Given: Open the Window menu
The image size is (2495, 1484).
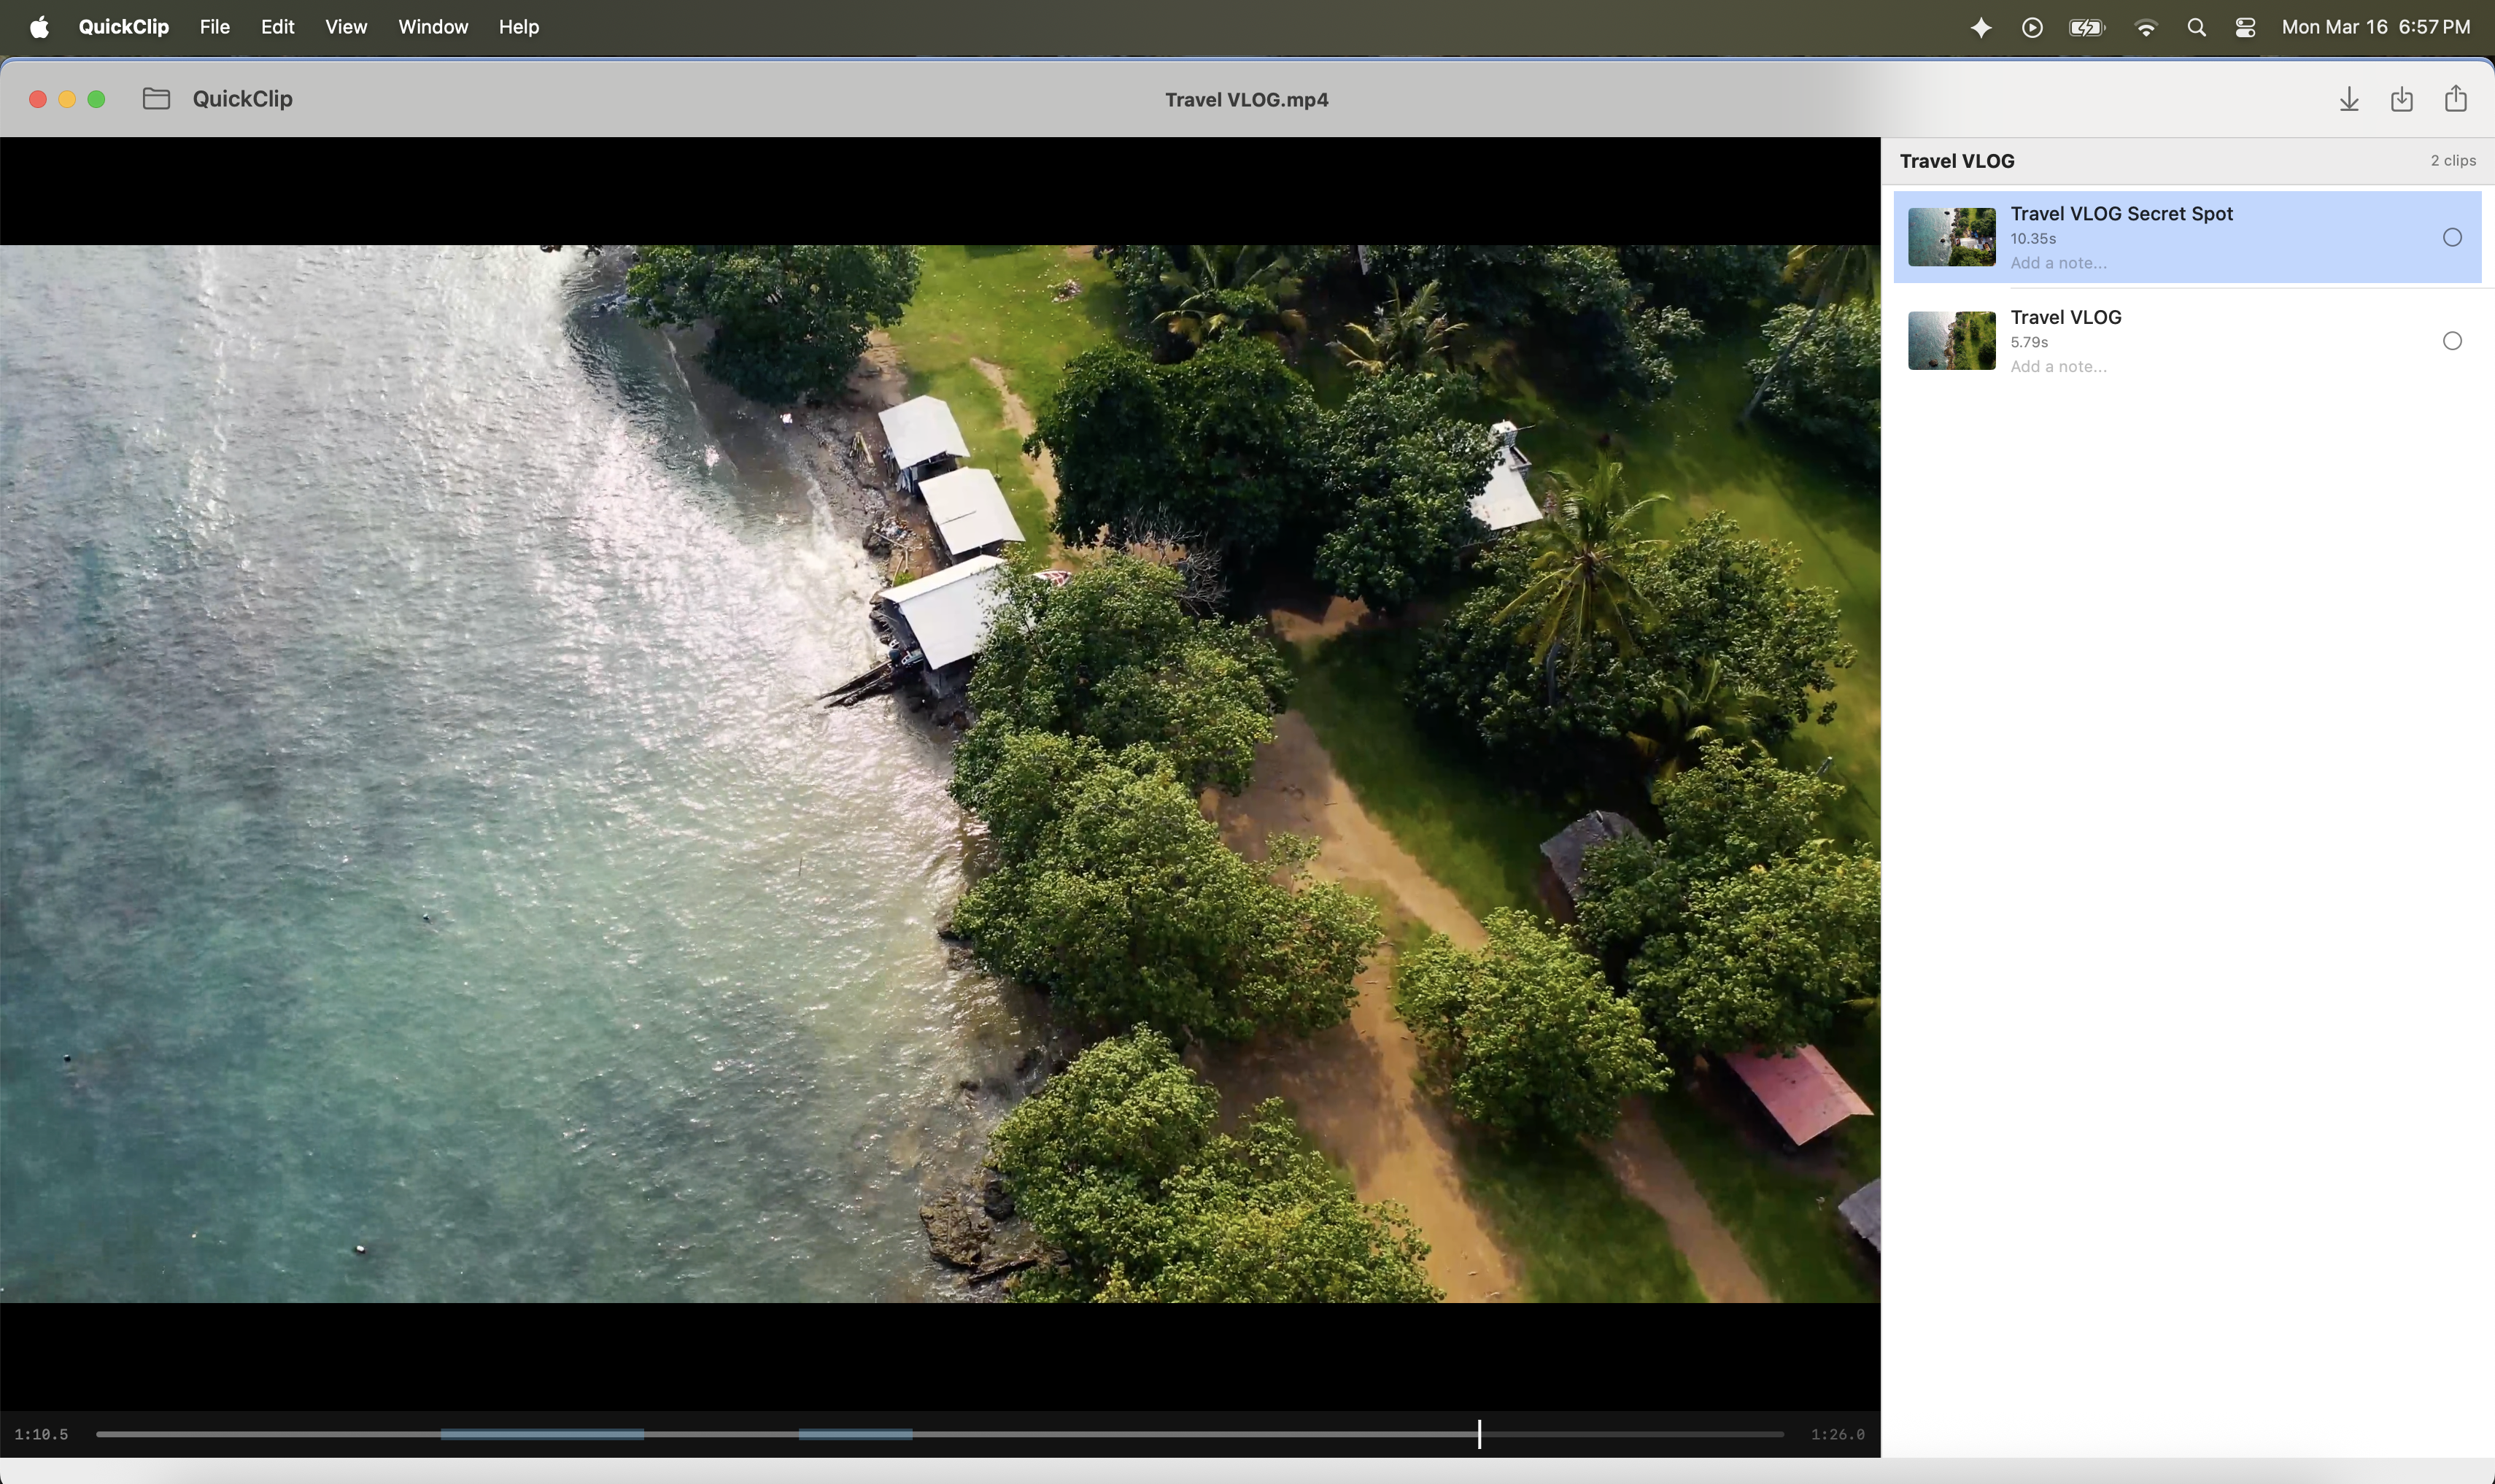Looking at the screenshot, I should (433, 27).
